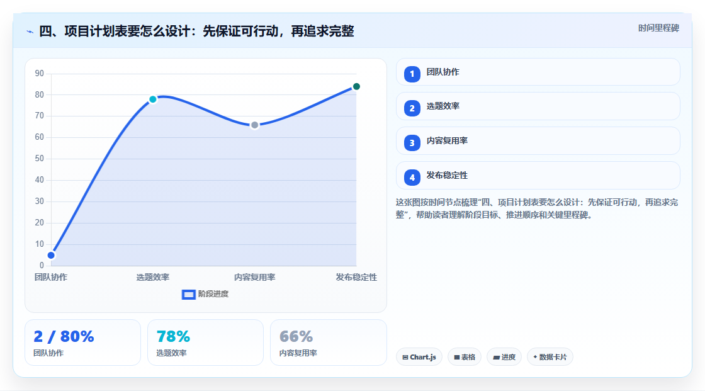
Task: Click the description paragraph starting 这张图按时间节点
Action: click(537, 209)
